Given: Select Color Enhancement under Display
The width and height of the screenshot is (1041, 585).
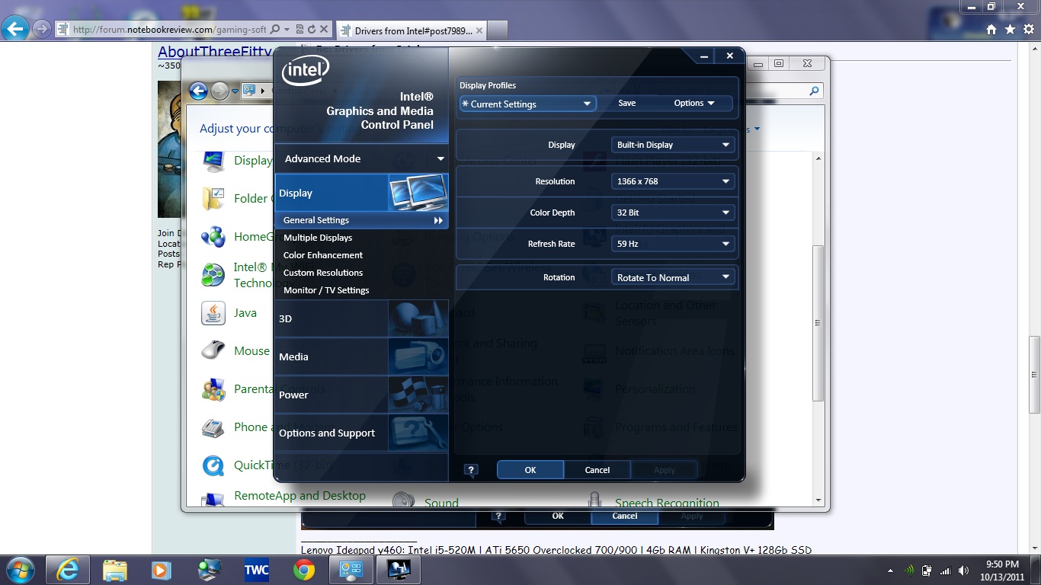Looking at the screenshot, I should [x=323, y=255].
